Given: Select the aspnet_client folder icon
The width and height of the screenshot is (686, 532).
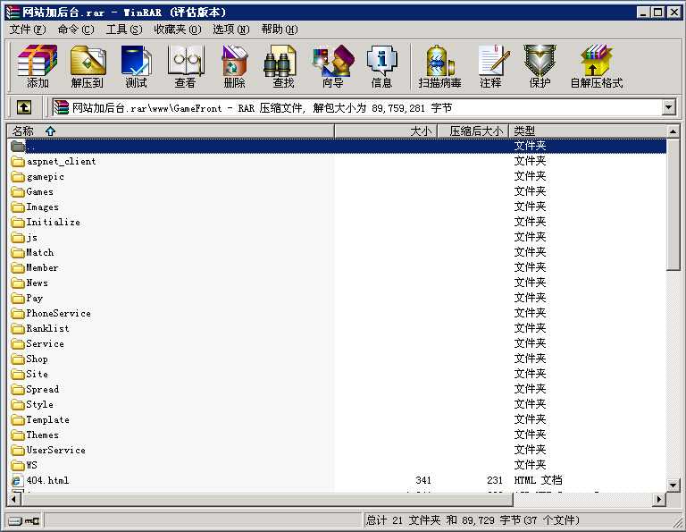Looking at the screenshot, I should (18, 162).
